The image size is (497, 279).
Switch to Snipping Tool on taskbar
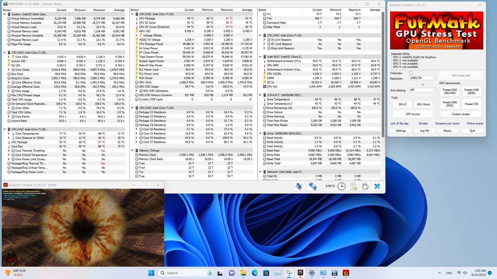pyautogui.click(x=289, y=273)
